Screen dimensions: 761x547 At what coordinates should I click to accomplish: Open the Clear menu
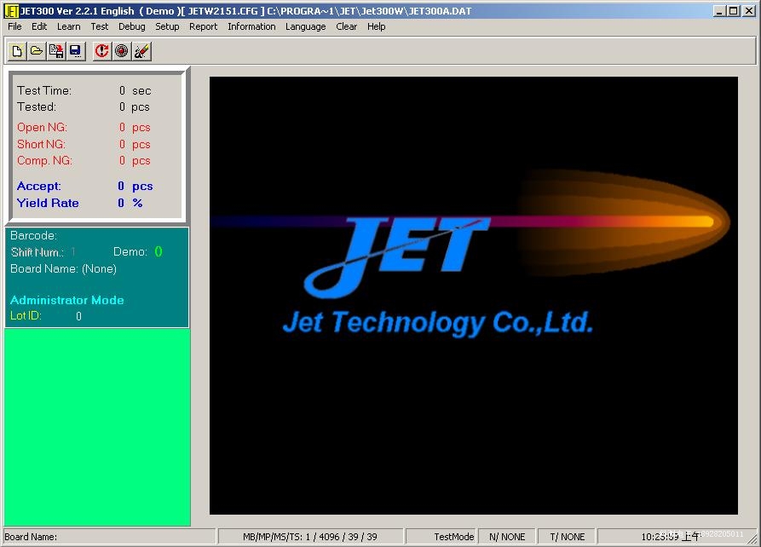click(347, 26)
